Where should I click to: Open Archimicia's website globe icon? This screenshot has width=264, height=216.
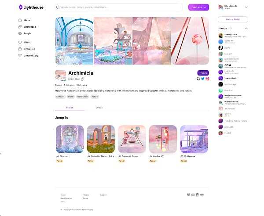click(x=198, y=79)
